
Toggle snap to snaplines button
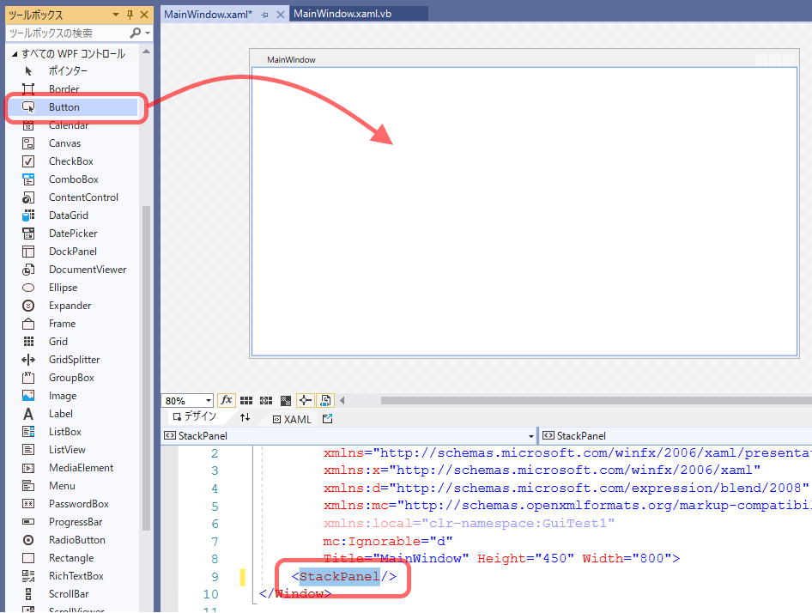point(305,401)
